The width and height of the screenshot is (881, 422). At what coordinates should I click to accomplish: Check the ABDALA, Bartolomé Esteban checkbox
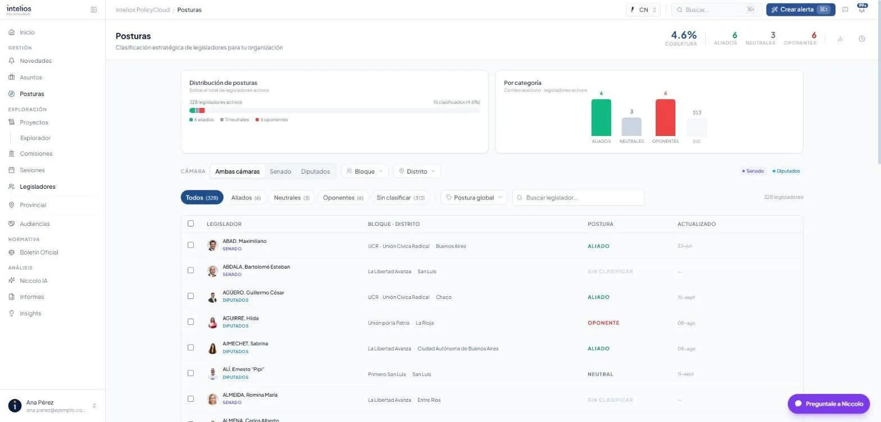tap(190, 270)
